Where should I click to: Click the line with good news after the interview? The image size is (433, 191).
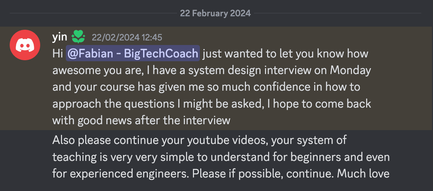(x=141, y=120)
